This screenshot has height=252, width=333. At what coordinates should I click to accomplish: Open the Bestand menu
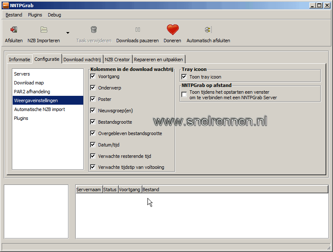click(14, 15)
